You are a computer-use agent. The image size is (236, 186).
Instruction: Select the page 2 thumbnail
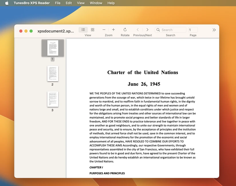pos(53,74)
